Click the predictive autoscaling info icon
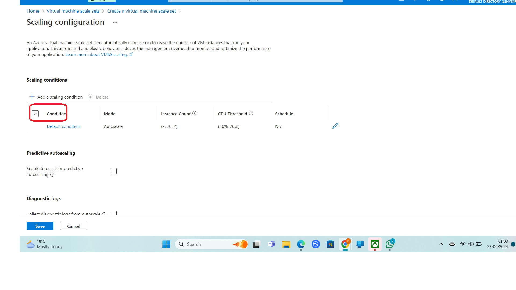The height and width of the screenshot is (290, 516). point(52,175)
